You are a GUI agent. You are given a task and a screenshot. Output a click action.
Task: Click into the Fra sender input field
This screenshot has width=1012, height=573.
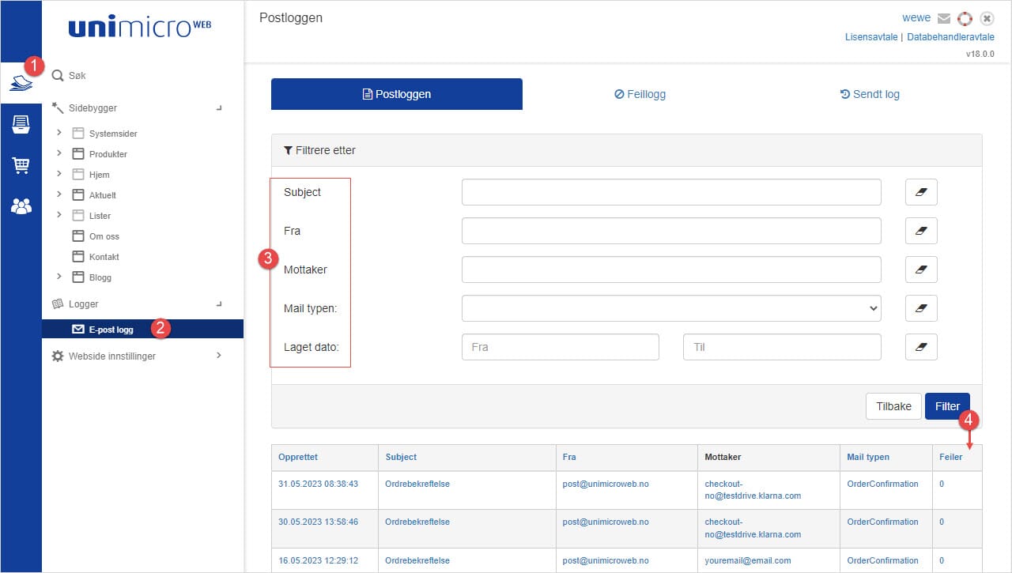coord(670,231)
